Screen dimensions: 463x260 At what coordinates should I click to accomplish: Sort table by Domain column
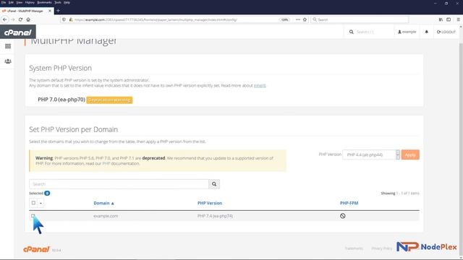tap(103, 203)
